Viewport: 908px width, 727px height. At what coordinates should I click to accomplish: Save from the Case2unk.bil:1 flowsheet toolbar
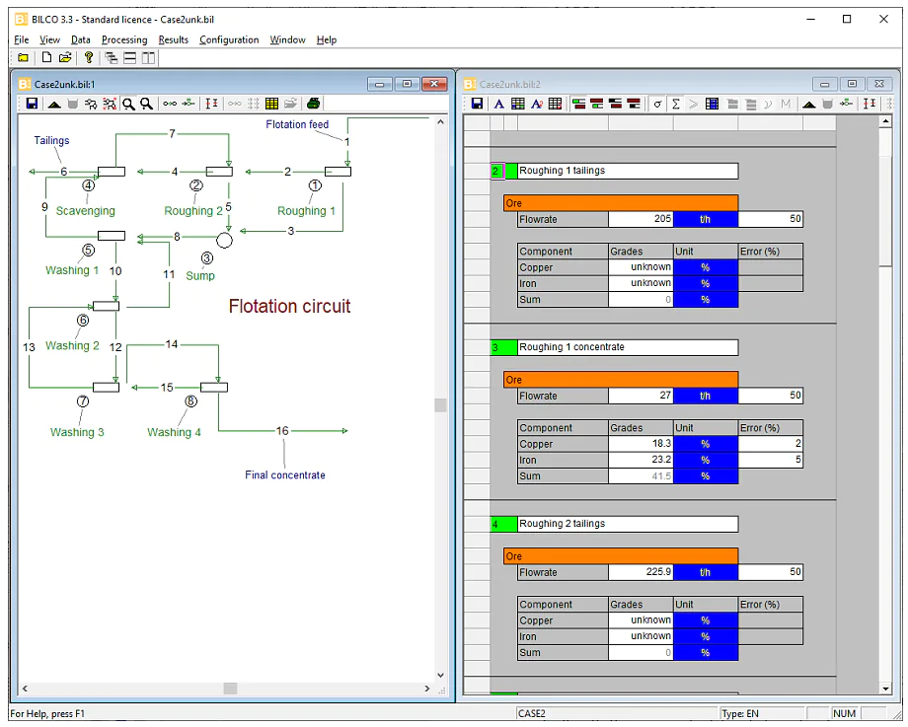click(x=32, y=104)
